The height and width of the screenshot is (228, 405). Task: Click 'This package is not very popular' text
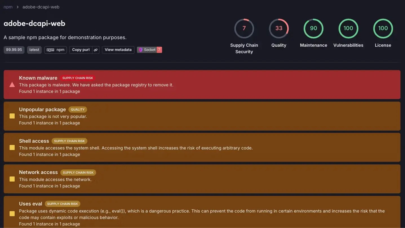tap(53, 116)
